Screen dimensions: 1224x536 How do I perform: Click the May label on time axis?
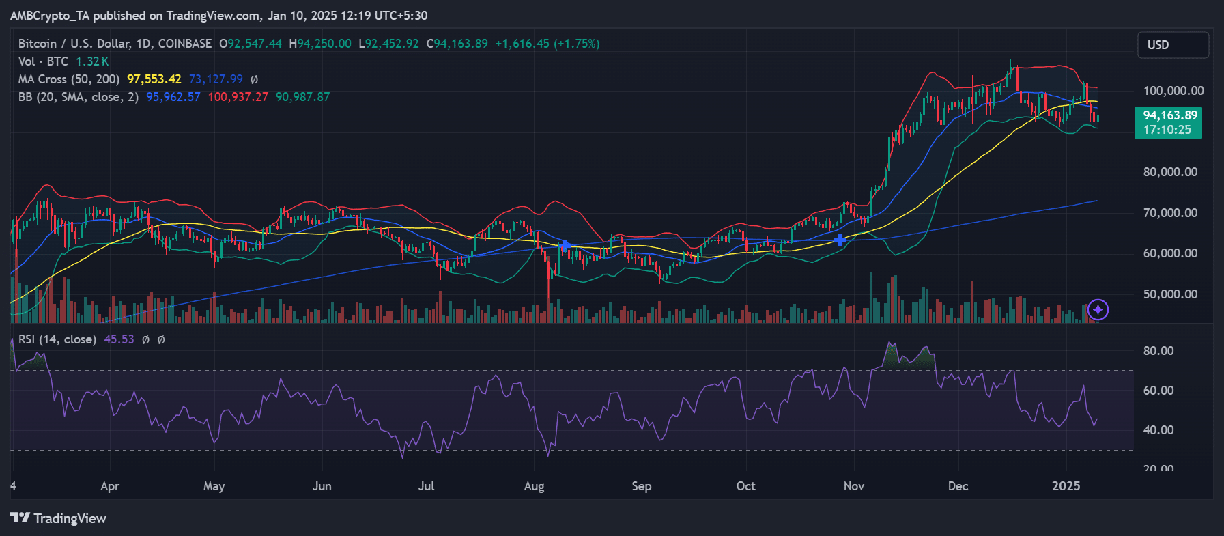point(214,486)
